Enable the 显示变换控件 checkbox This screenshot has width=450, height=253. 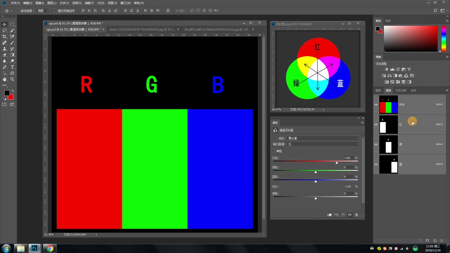click(55, 11)
